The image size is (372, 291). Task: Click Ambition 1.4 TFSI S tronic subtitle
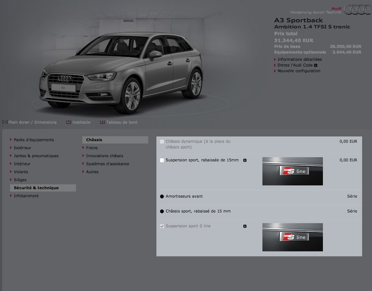[x=312, y=27]
